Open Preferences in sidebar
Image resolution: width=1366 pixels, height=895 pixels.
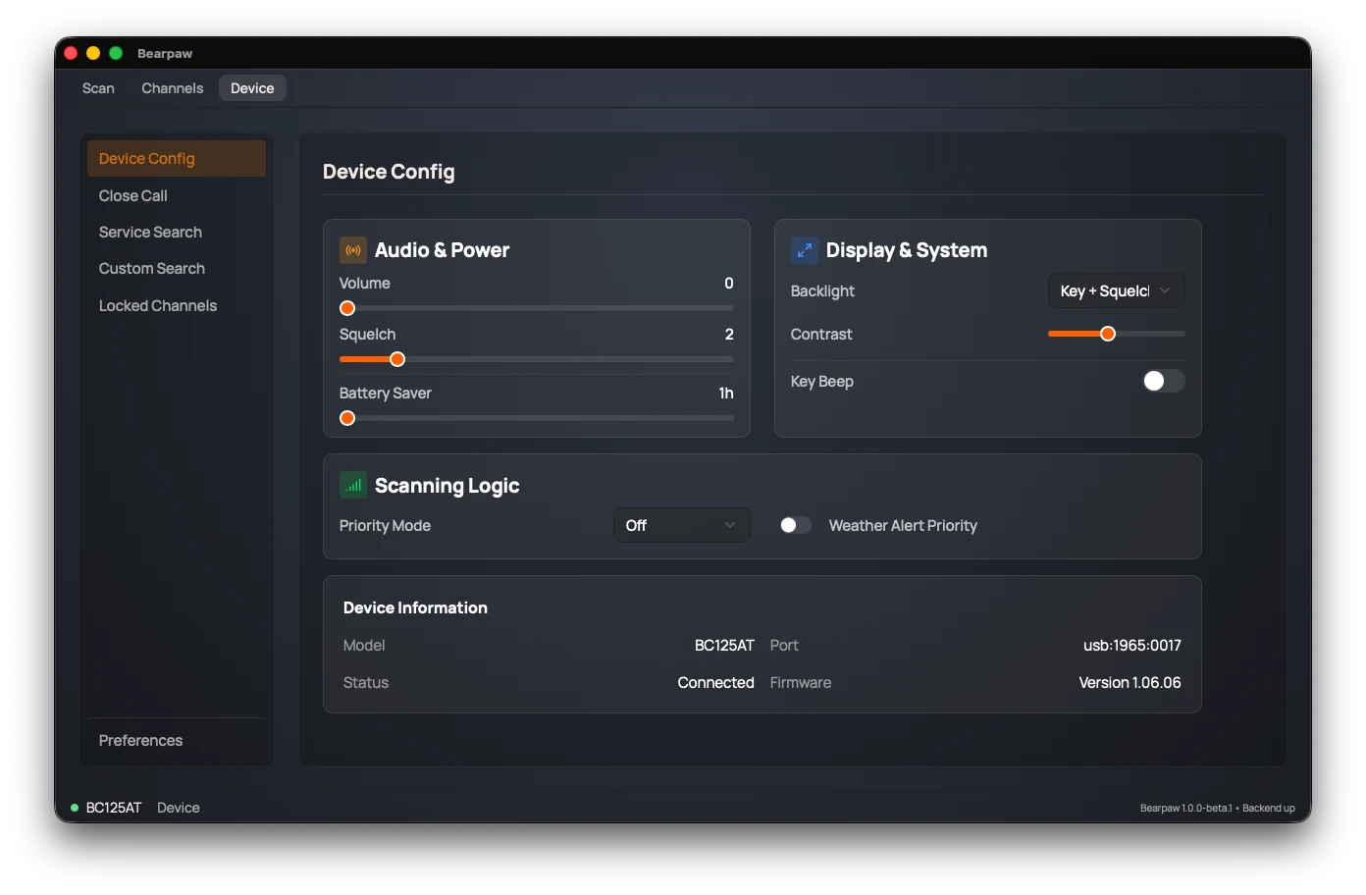[177, 740]
